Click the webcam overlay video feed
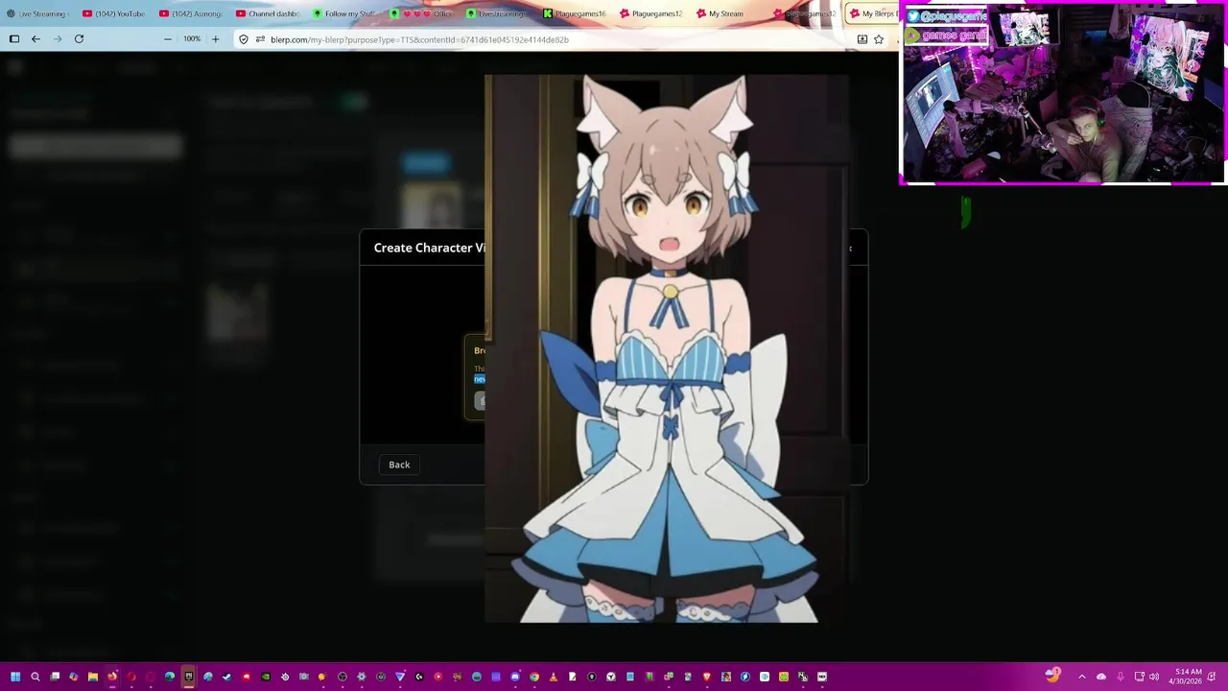1228x691 pixels. coord(1063,93)
